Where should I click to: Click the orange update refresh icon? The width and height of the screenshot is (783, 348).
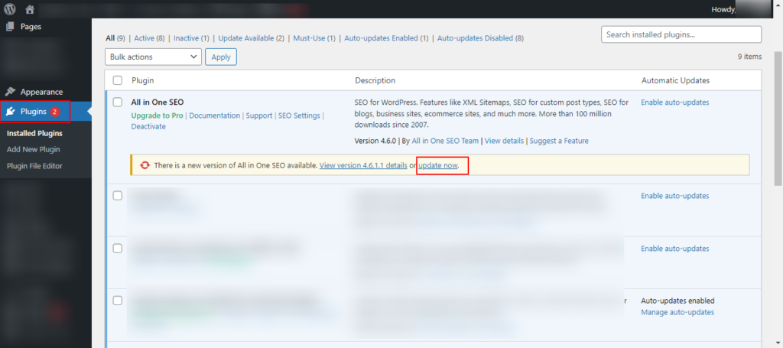(145, 165)
